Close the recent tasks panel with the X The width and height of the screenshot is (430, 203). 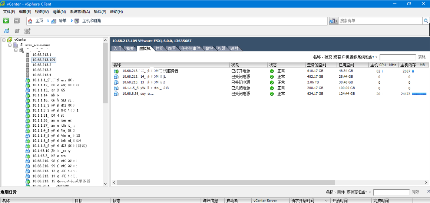coord(429,191)
